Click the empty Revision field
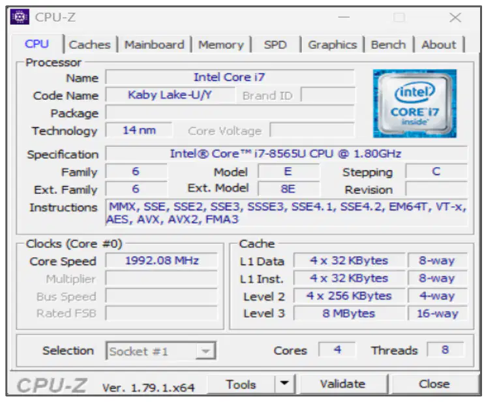The height and width of the screenshot is (402, 484). pos(436,189)
